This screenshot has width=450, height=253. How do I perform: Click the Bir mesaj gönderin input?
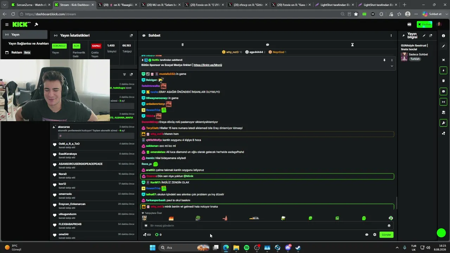[x=267, y=226]
